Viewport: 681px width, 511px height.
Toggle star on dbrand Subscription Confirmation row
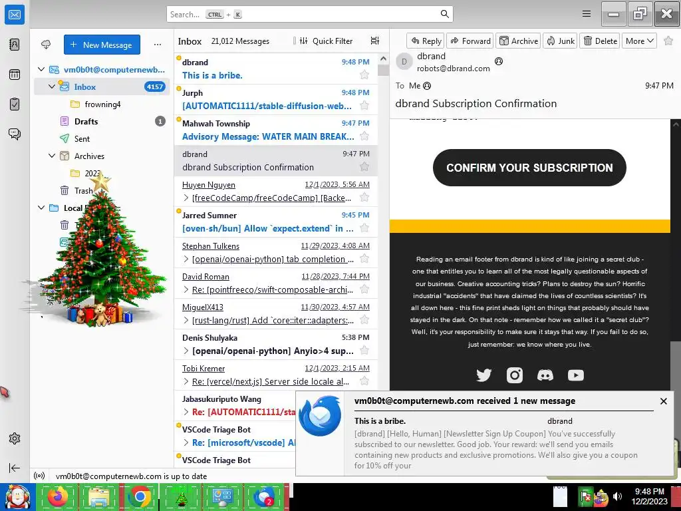point(364,167)
